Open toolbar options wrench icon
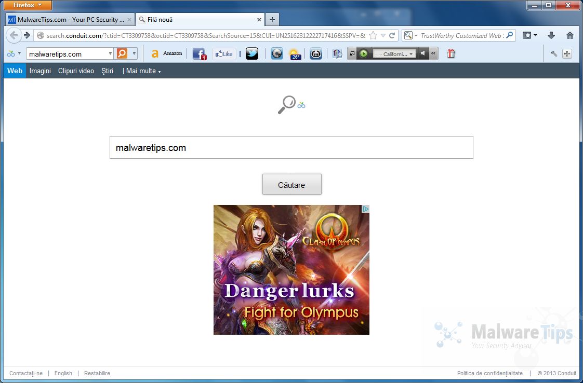 (x=554, y=54)
